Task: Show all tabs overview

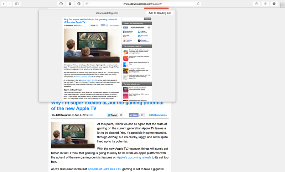Action: click(265, 4)
